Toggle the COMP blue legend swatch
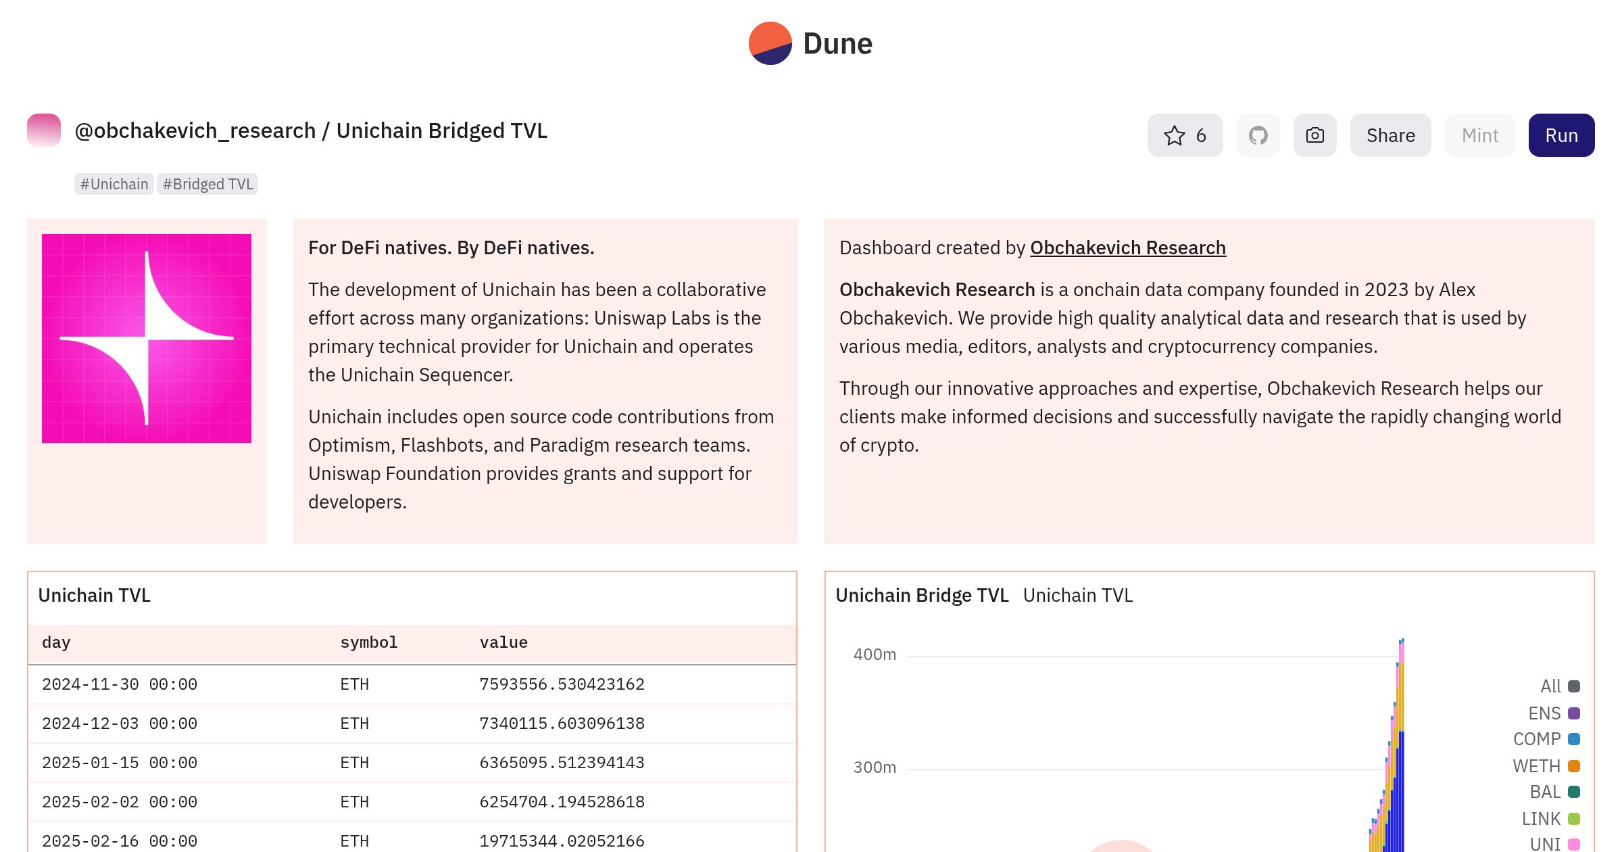This screenshot has height=852, width=1622. [1574, 739]
